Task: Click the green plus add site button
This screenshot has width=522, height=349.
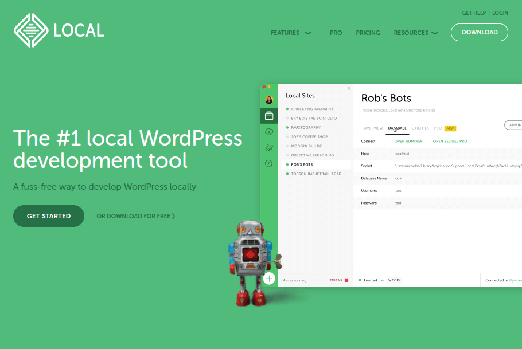Action: pyautogui.click(x=269, y=279)
